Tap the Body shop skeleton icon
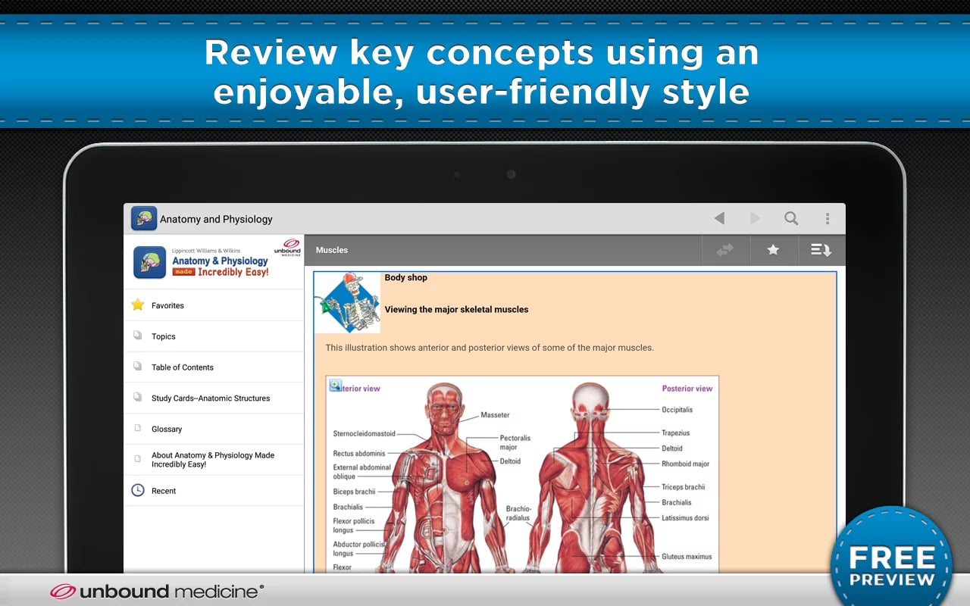 [x=349, y=303]
